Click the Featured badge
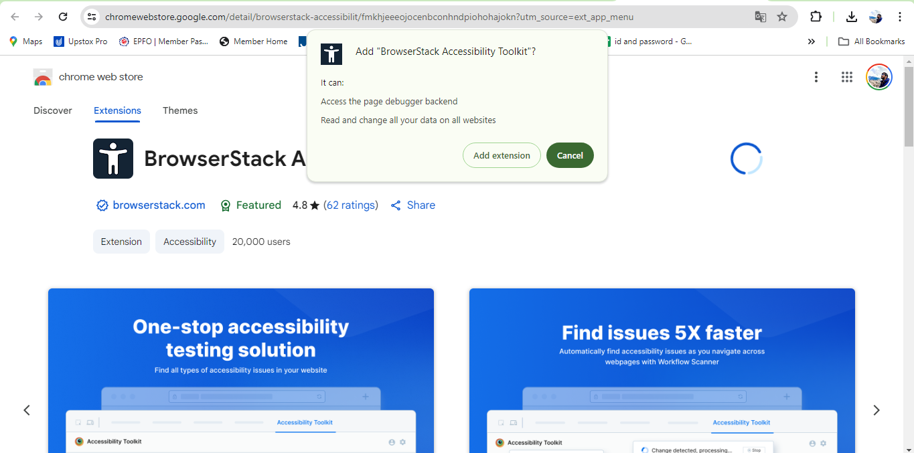 coord(250,205)
